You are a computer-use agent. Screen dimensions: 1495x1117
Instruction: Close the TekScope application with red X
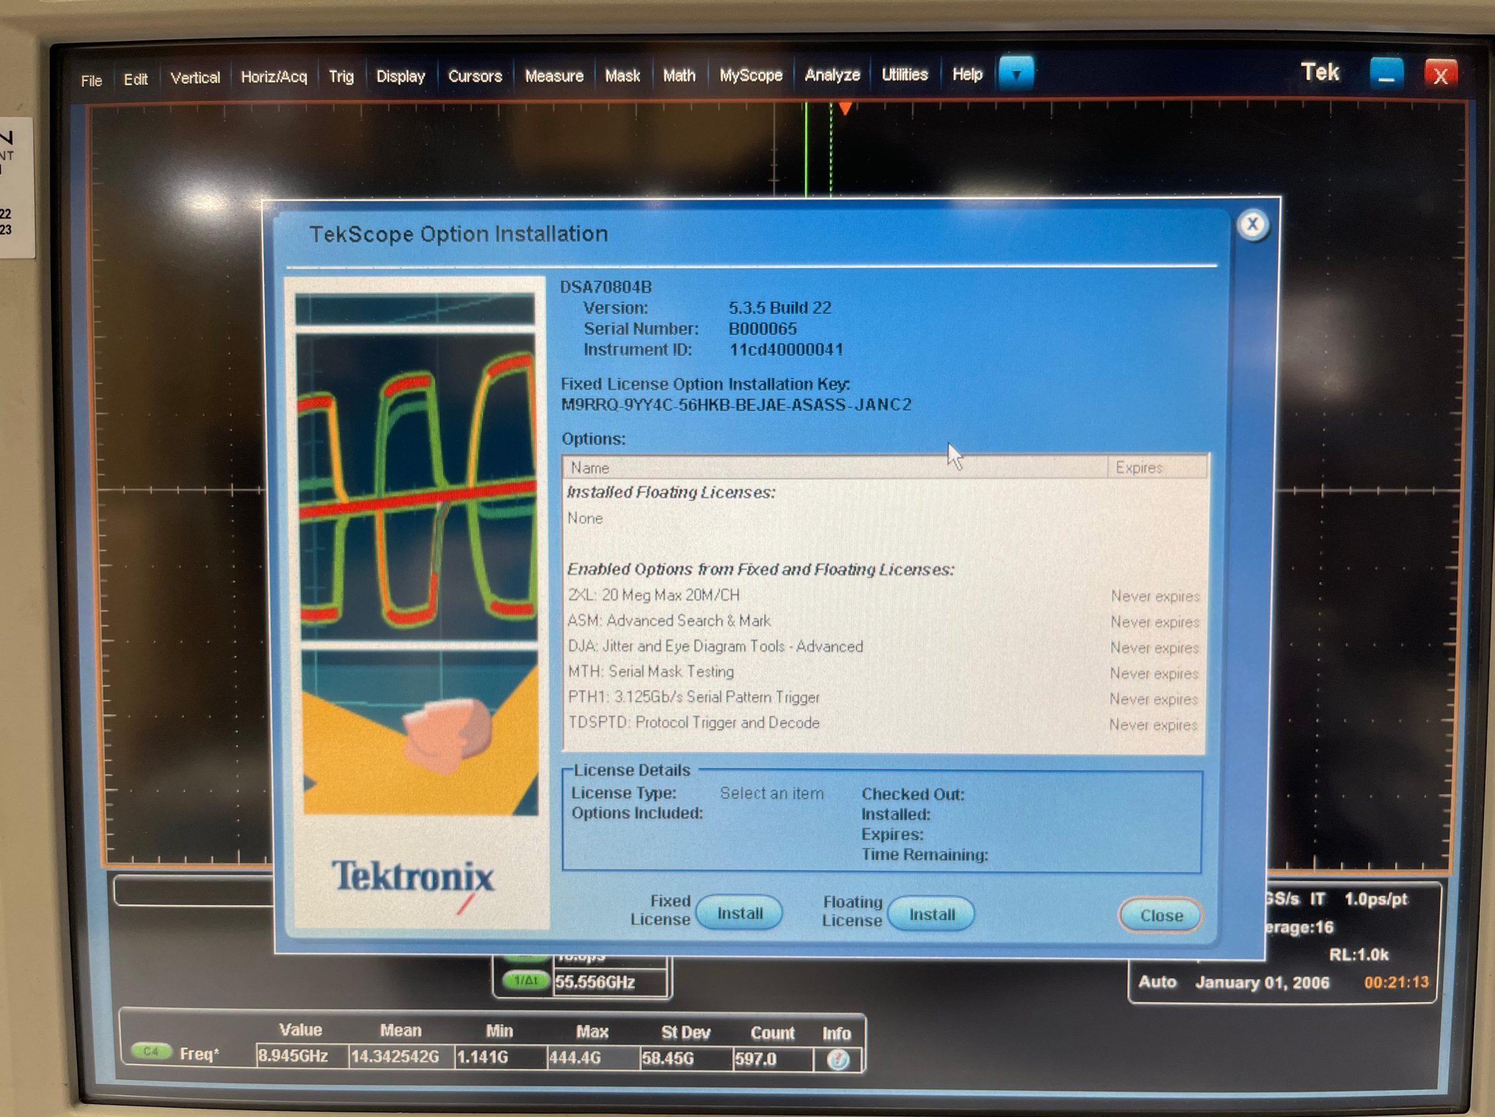[1440, 74]
